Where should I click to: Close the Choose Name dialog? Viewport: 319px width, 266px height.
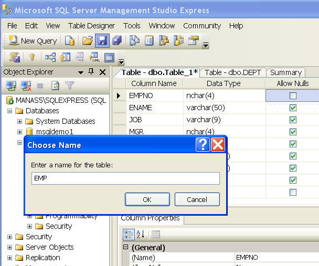point(218,145)
